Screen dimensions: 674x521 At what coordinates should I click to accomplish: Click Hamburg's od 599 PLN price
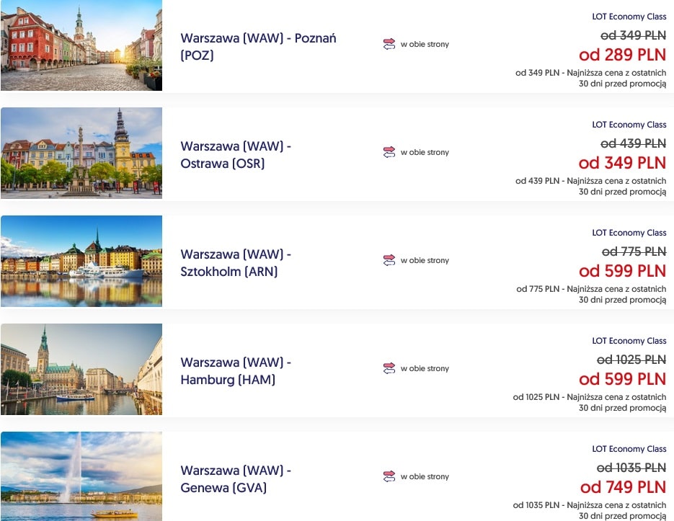point(622,379)
